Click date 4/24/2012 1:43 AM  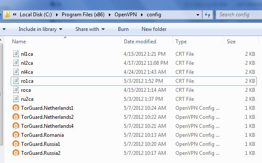pos(145,72)
